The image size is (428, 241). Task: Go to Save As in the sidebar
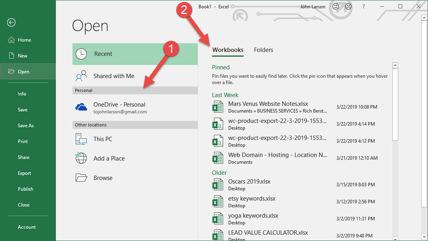26,126
